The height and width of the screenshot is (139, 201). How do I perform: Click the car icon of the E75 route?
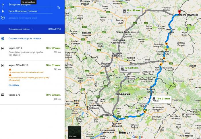(x=3, y=95)
